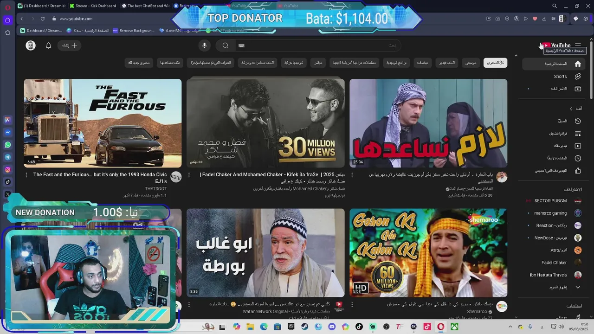This screenshot has width=594, height=334.
Task: Click the YouTube search input field
Action: 317,45
